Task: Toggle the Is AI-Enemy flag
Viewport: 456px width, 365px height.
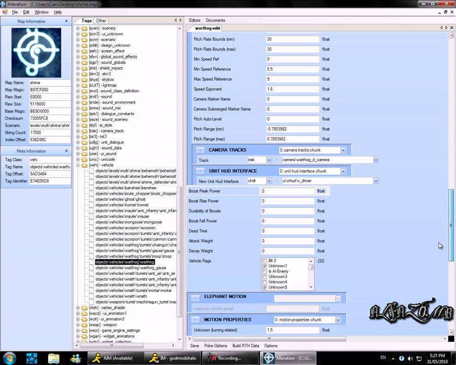Action: (x=264, y=271)
